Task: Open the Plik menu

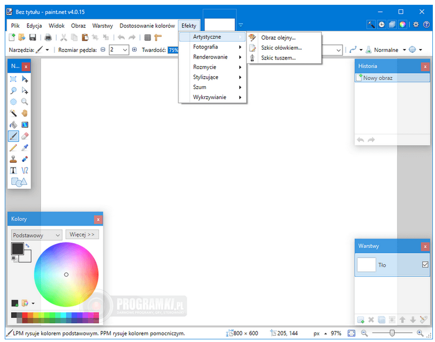Action: 15,26
